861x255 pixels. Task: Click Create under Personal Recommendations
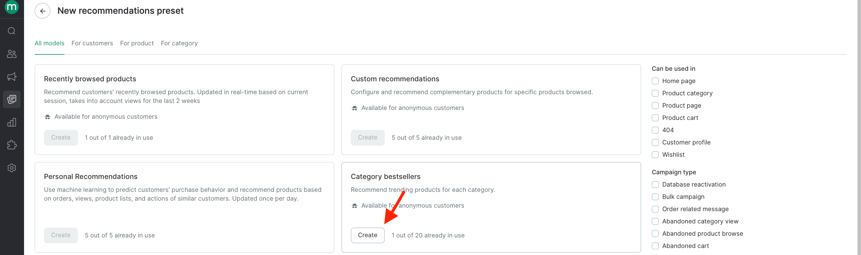61,235
